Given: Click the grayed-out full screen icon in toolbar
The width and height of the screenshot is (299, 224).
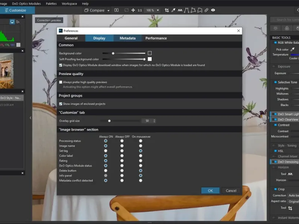Looking at the screenshot, I should [126, 10].
